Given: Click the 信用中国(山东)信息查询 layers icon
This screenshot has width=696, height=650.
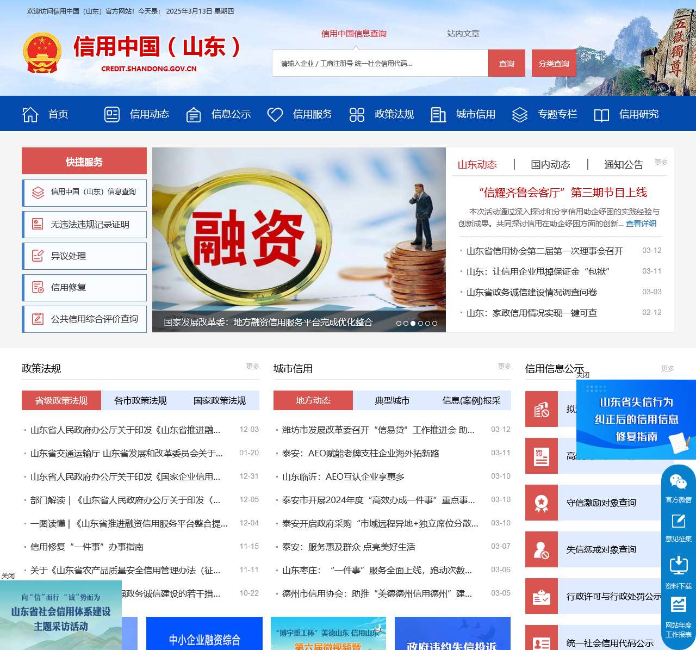Looking at the screenshot, I should pos(38,193).
